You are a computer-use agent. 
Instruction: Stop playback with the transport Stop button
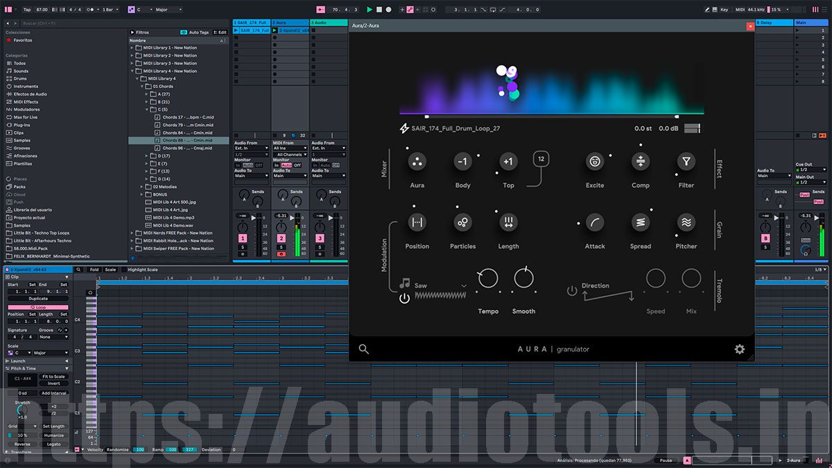tap(379, 10)
